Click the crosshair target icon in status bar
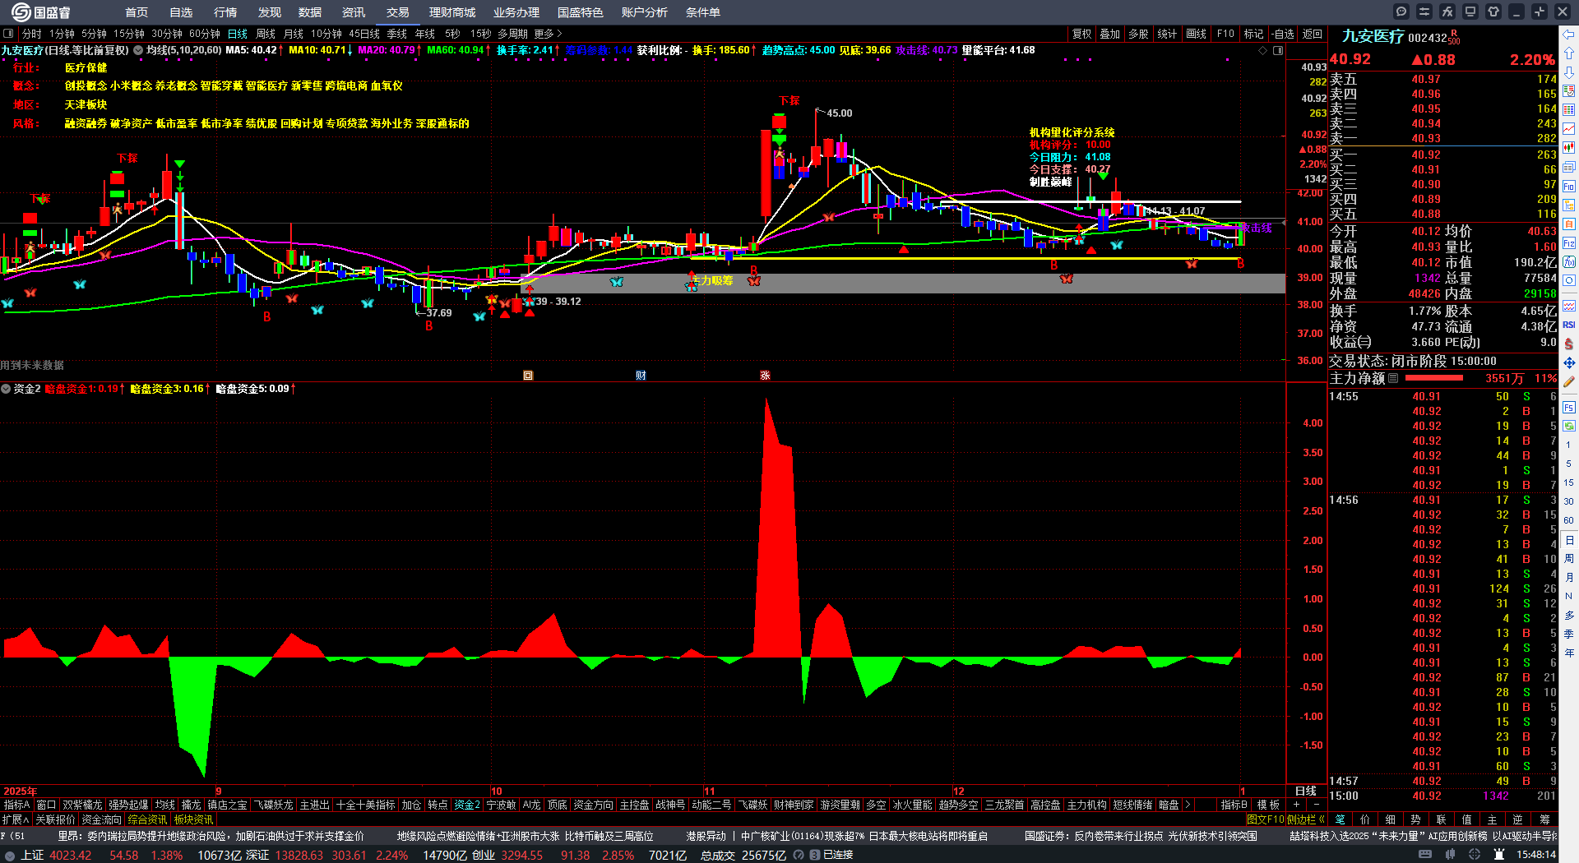The width and height of the screenshot is (1579, 863). 1476,855
